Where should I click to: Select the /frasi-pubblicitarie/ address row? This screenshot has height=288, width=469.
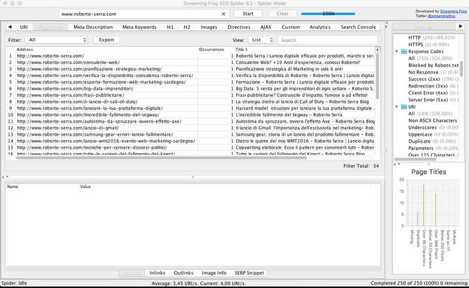70,95
